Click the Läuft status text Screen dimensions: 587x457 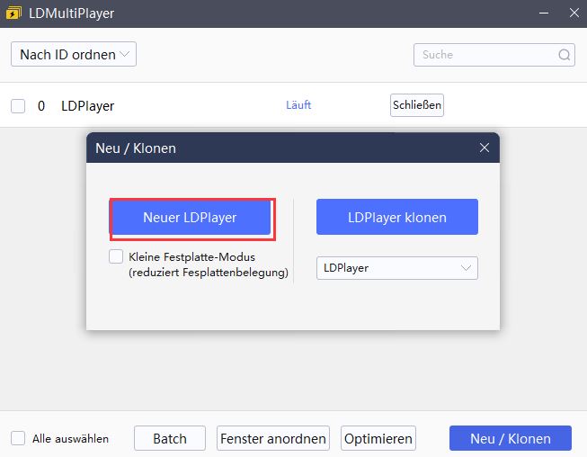click(x=298, y=105)
